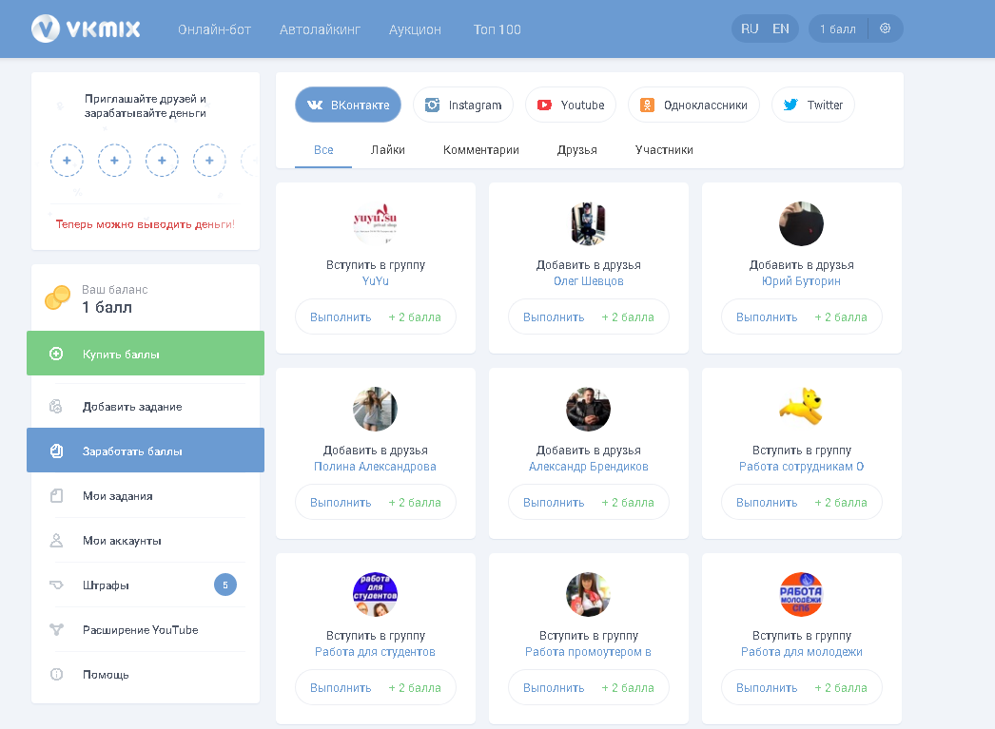Viewport: 995px width, 729px height.
Task: Switch language to EN
Action: click(781, 29)
